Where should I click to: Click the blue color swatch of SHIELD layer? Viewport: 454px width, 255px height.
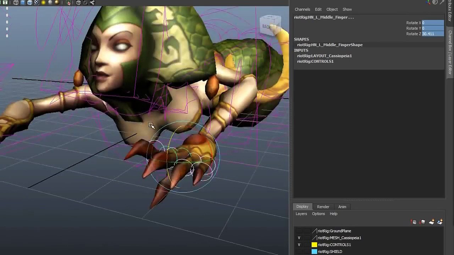point(314,251)
